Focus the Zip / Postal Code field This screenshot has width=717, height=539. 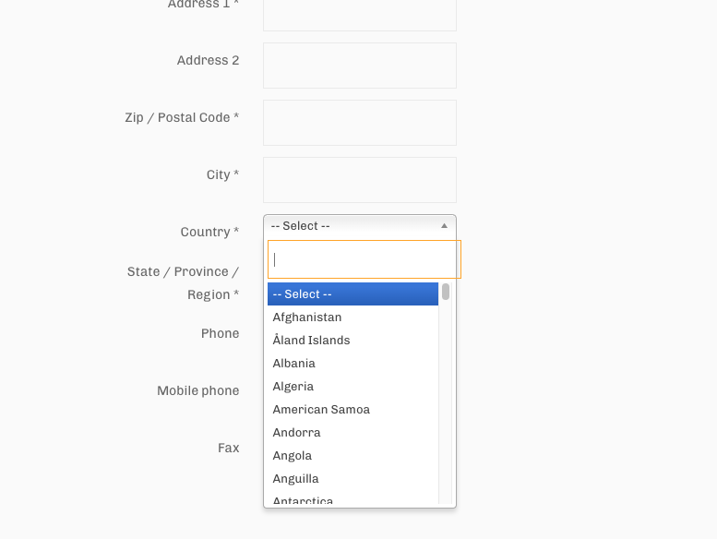[360, 123]
